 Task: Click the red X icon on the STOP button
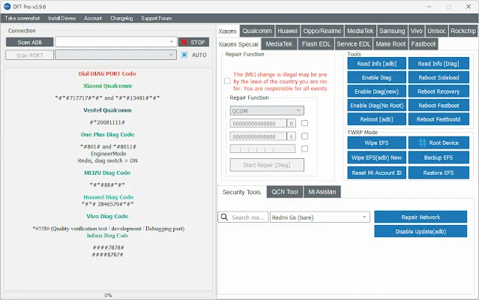tap(184, 42)
